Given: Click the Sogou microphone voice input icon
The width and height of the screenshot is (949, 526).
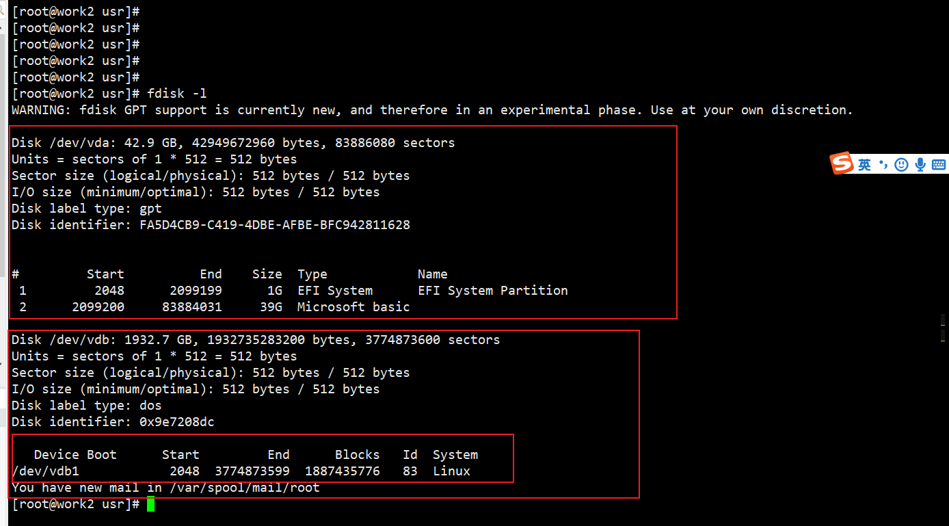Looking at the screenshot, I should pyautogui.click(x=920, y=165).
